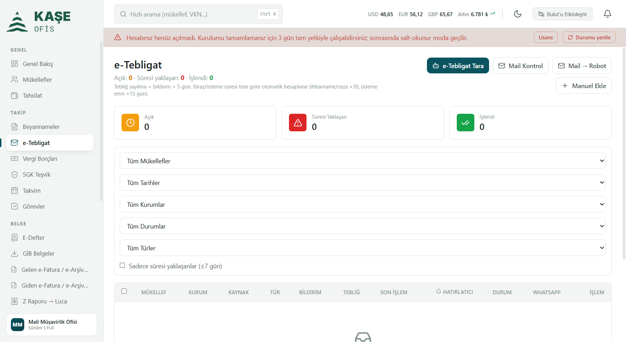Open notifications bell icon
626x342 pixels.
tap(607, 14)
